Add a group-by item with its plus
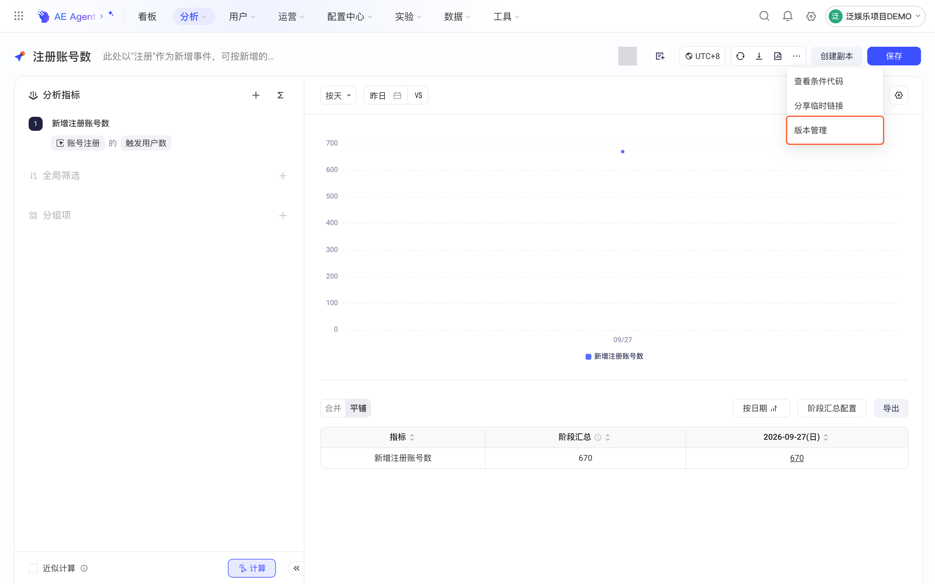 tap(283, 215)
